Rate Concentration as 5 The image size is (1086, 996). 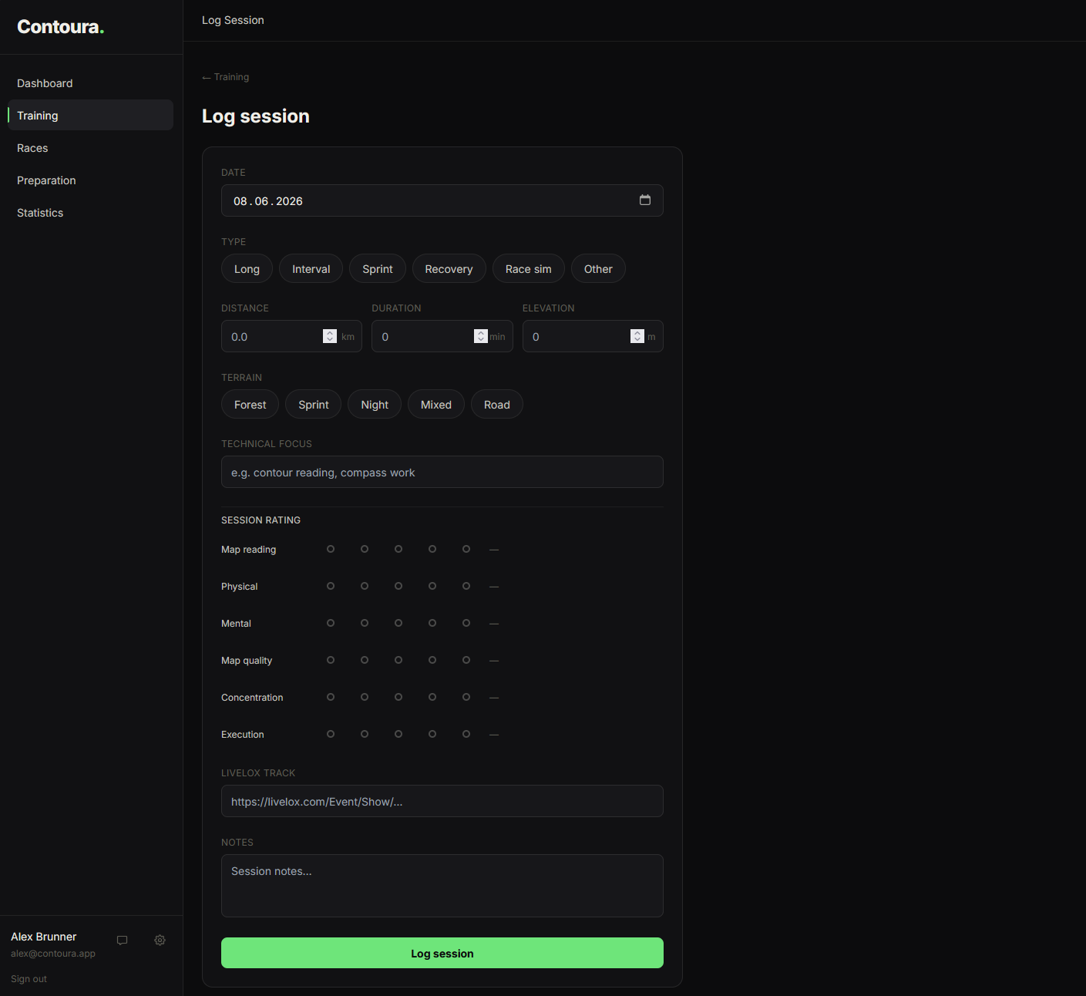tap(466, 697)
